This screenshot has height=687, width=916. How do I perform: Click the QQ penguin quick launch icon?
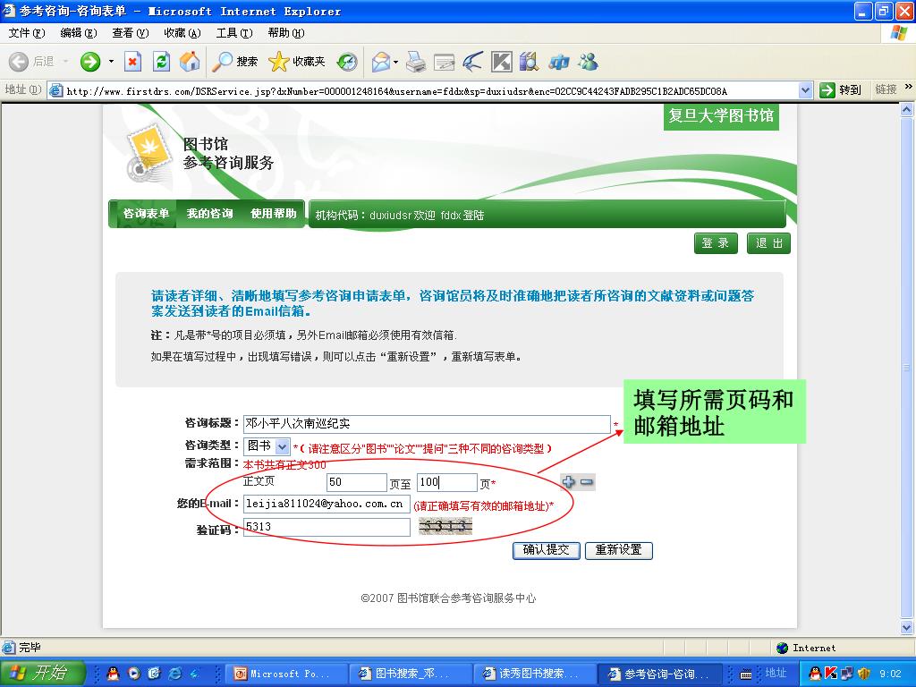(x=113, y=674)
